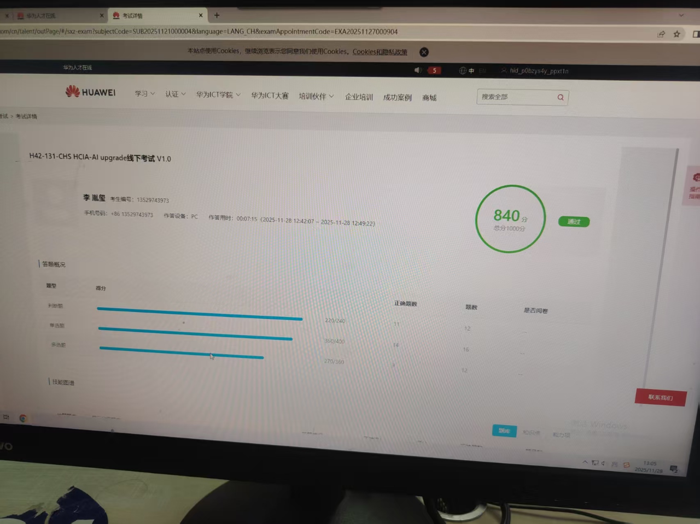Click the speaker notification icon
The height and width of the screenshot is (524, 700).
click(x=418, y=70)
